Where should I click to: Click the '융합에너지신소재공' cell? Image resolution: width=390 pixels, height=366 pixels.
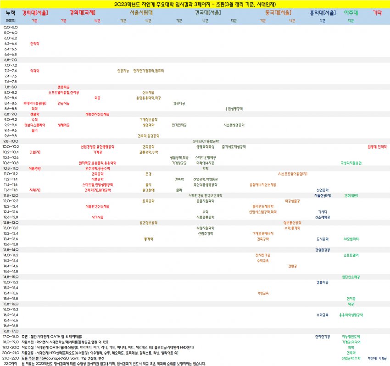coord(263,185)
